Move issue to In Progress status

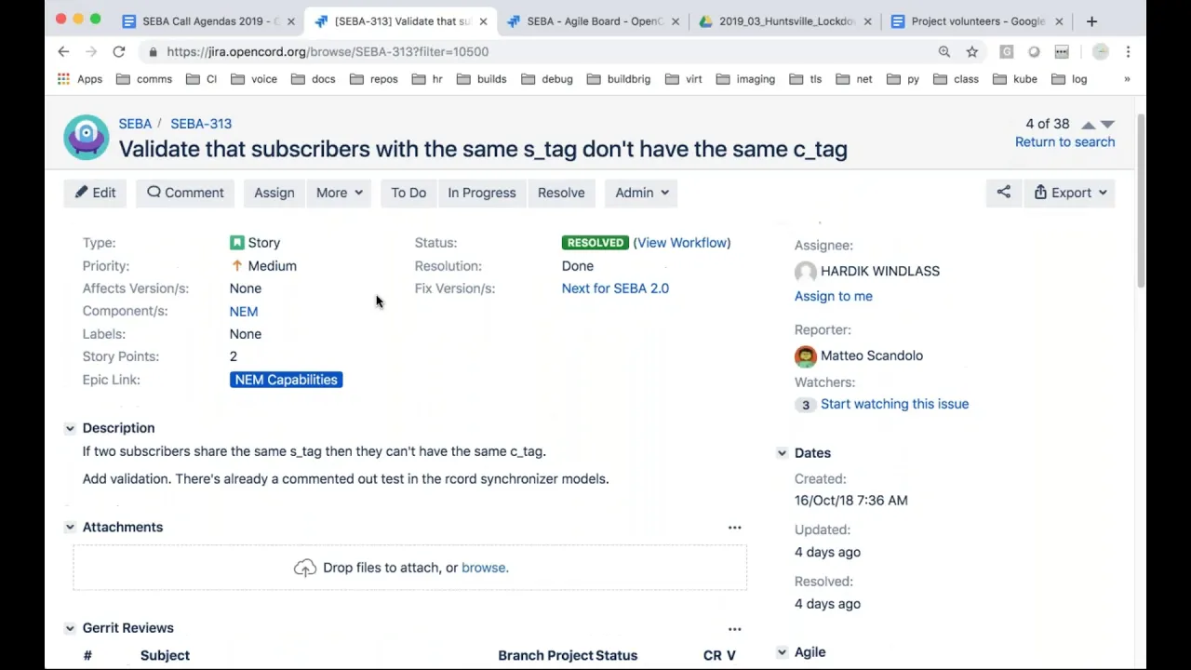pyautogui.click(x=481, y=193)
